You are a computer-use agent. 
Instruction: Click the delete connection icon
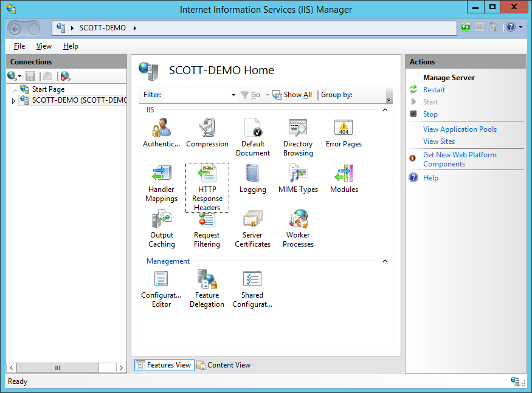[x=65, y=75]
